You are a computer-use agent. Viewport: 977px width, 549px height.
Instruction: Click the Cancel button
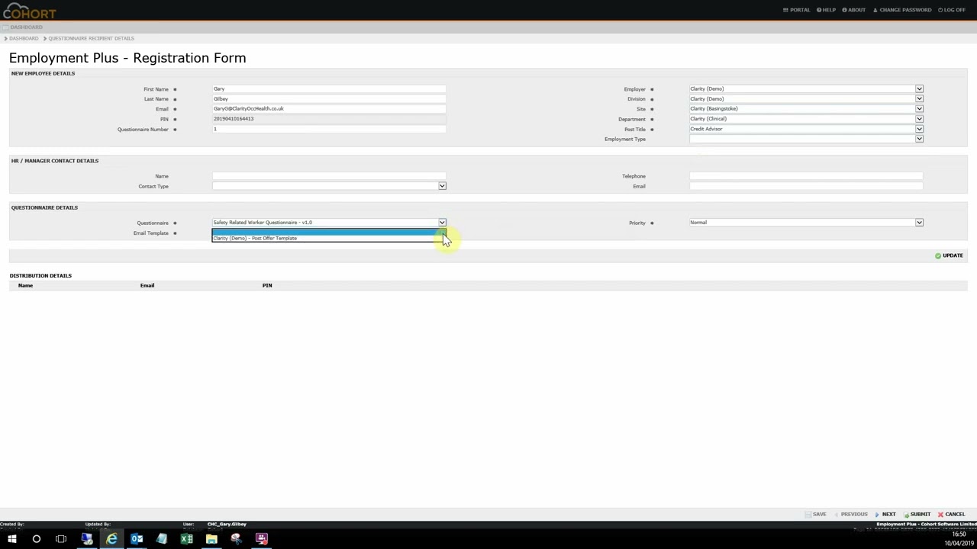click(952, 515)
